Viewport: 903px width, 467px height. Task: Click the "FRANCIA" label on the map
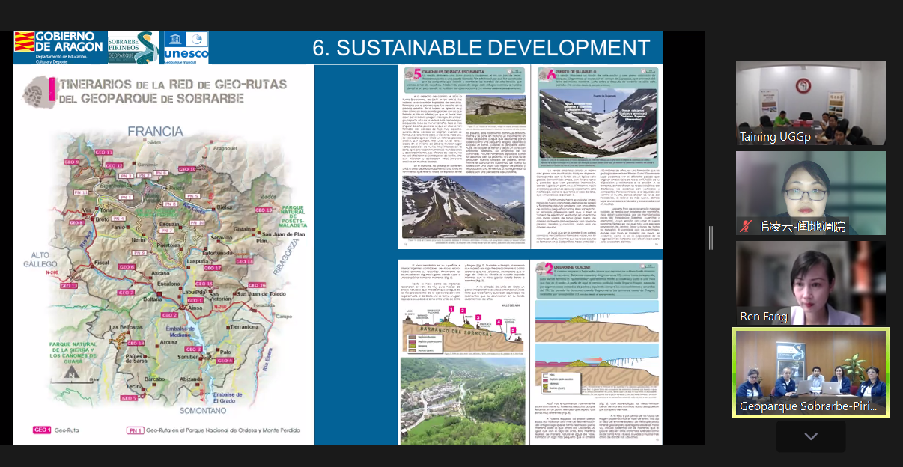[155, 132]
